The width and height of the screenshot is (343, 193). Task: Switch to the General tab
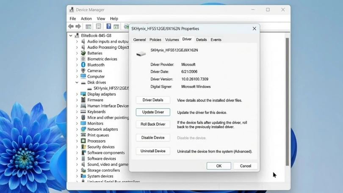click(x=140, y=39)
